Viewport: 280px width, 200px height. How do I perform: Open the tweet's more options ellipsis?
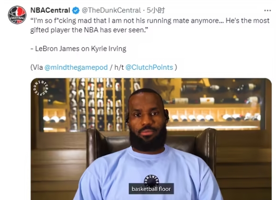(267, 10)
